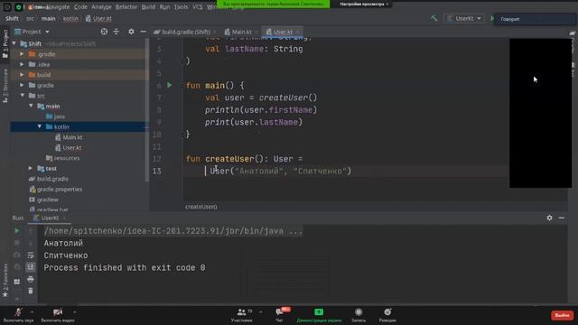Click the collapse-all icon in Project panel

click(x=117, y=32)
